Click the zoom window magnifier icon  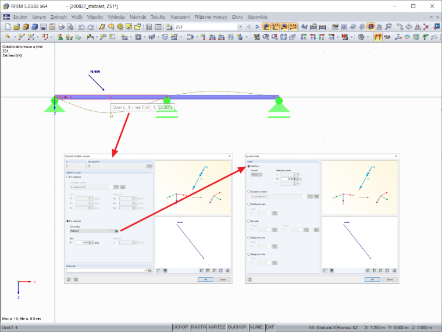[x=266, y=37]
